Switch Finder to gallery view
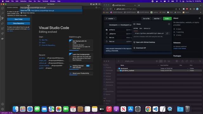 (169, 61)
